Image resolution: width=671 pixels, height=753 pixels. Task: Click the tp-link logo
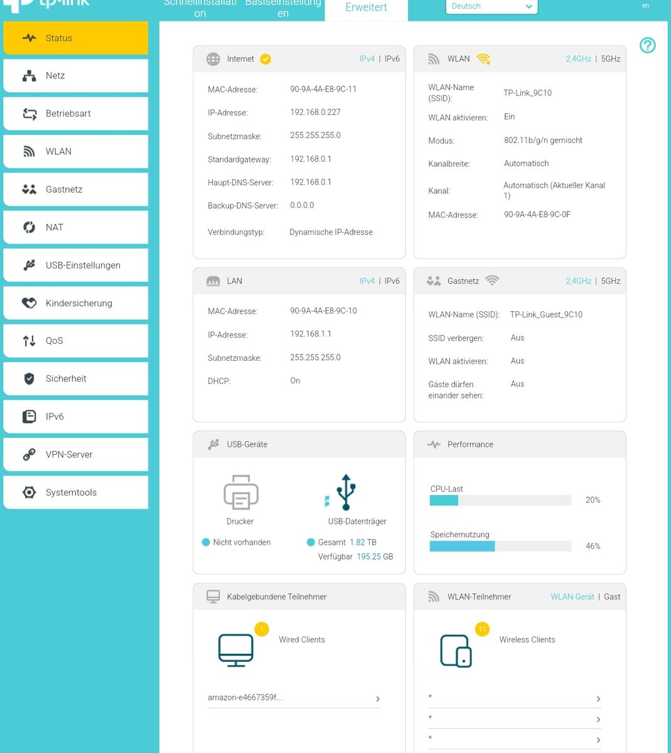click(46, 5)
